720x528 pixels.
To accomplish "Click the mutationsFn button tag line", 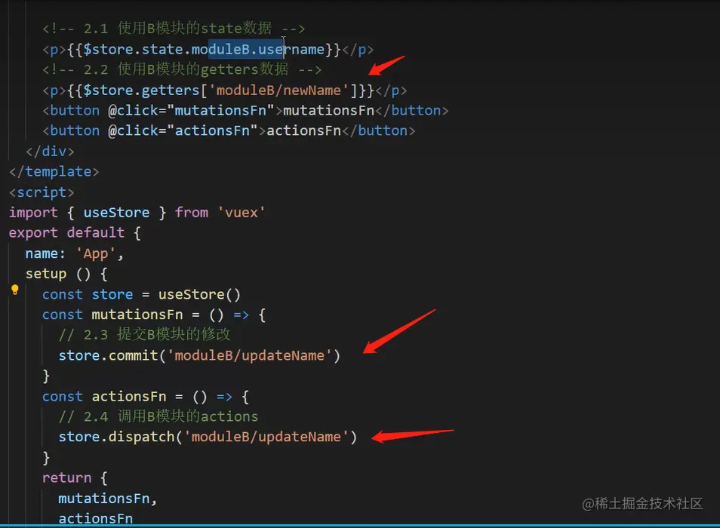I will [x=245, y=111].
